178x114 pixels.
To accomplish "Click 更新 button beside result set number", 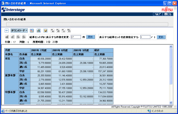I will pos(161,37).
